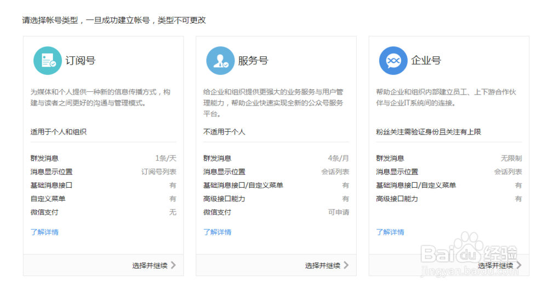This screenshot has width=548, height=290.
Task: Click the 订阅号 description paragraph
Action: 100,97
